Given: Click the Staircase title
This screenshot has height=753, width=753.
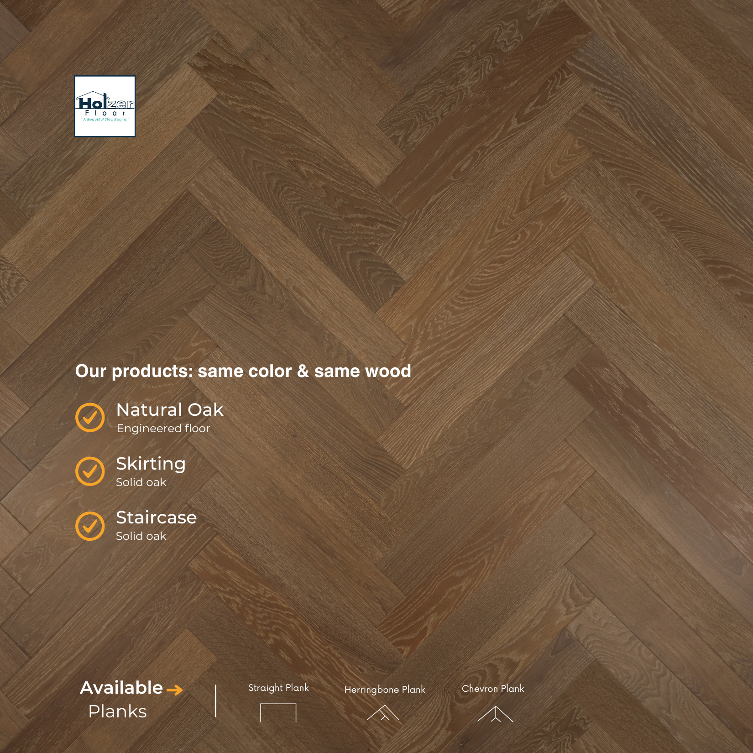Looking at the screenshot, I should 156,518.
